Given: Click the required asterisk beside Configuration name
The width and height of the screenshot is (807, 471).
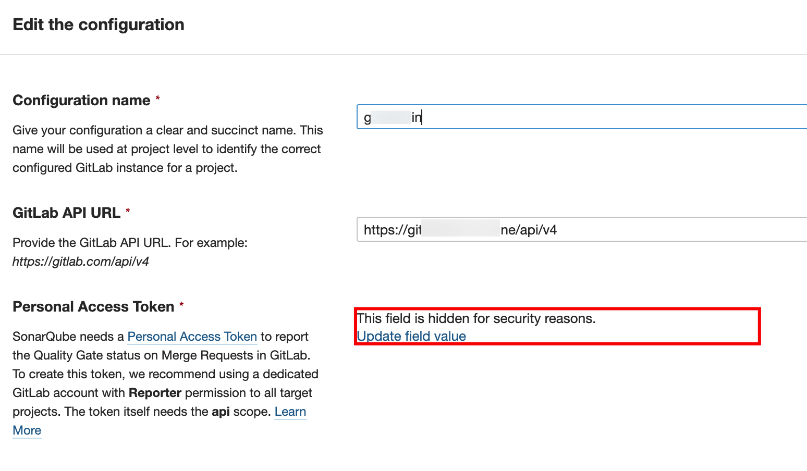Looking at the screenshot, I should [158, 98].
